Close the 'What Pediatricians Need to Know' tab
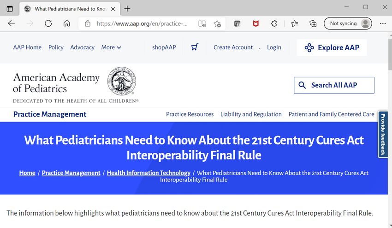This screenshot has width=392, height=228. coord(113,9)
